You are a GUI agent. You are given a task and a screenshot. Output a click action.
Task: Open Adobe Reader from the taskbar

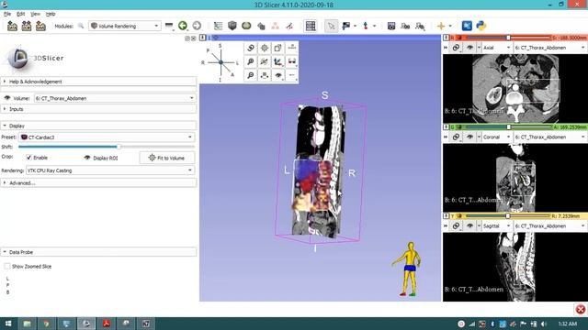tap(107, 324)
